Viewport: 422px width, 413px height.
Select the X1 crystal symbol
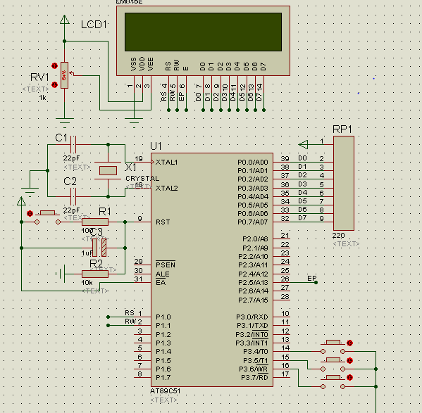pos(108,171)
